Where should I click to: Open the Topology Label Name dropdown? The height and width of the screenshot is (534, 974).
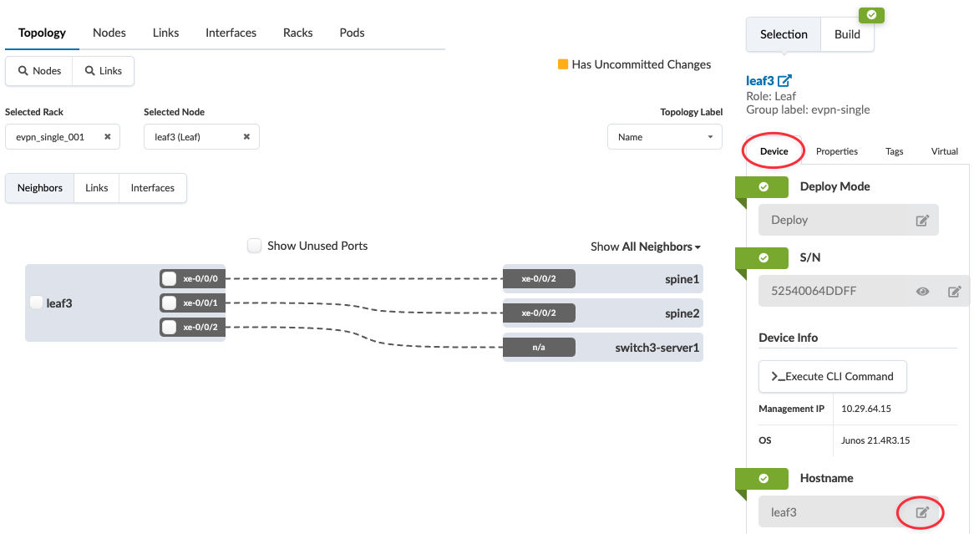pos(664,137)
